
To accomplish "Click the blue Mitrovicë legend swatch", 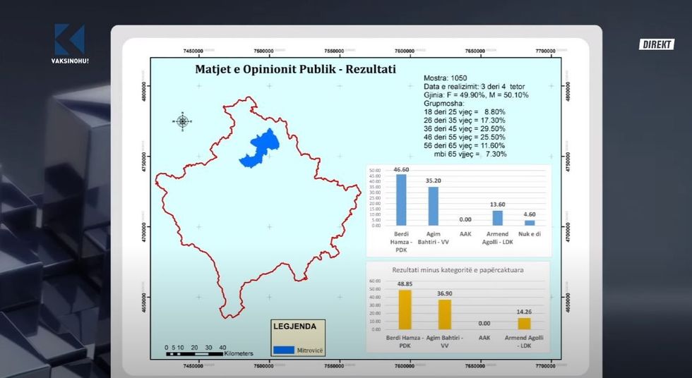I will (284, 350).
